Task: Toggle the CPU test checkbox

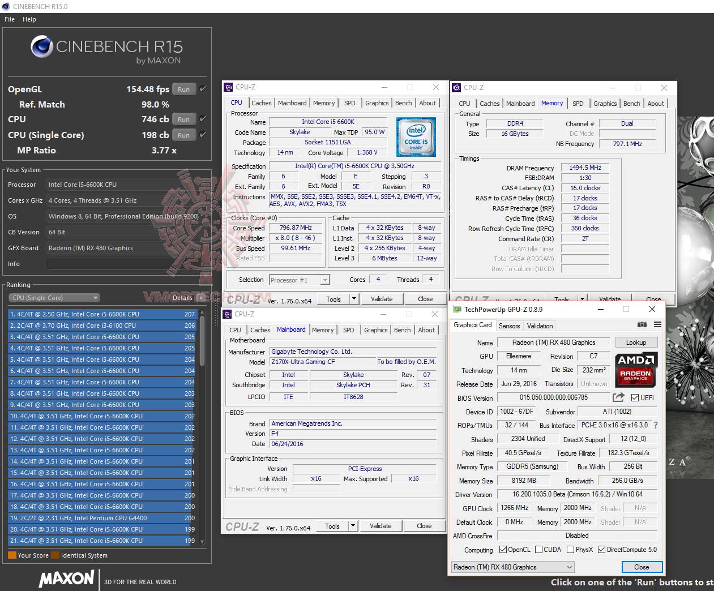Action: (203, 119)
